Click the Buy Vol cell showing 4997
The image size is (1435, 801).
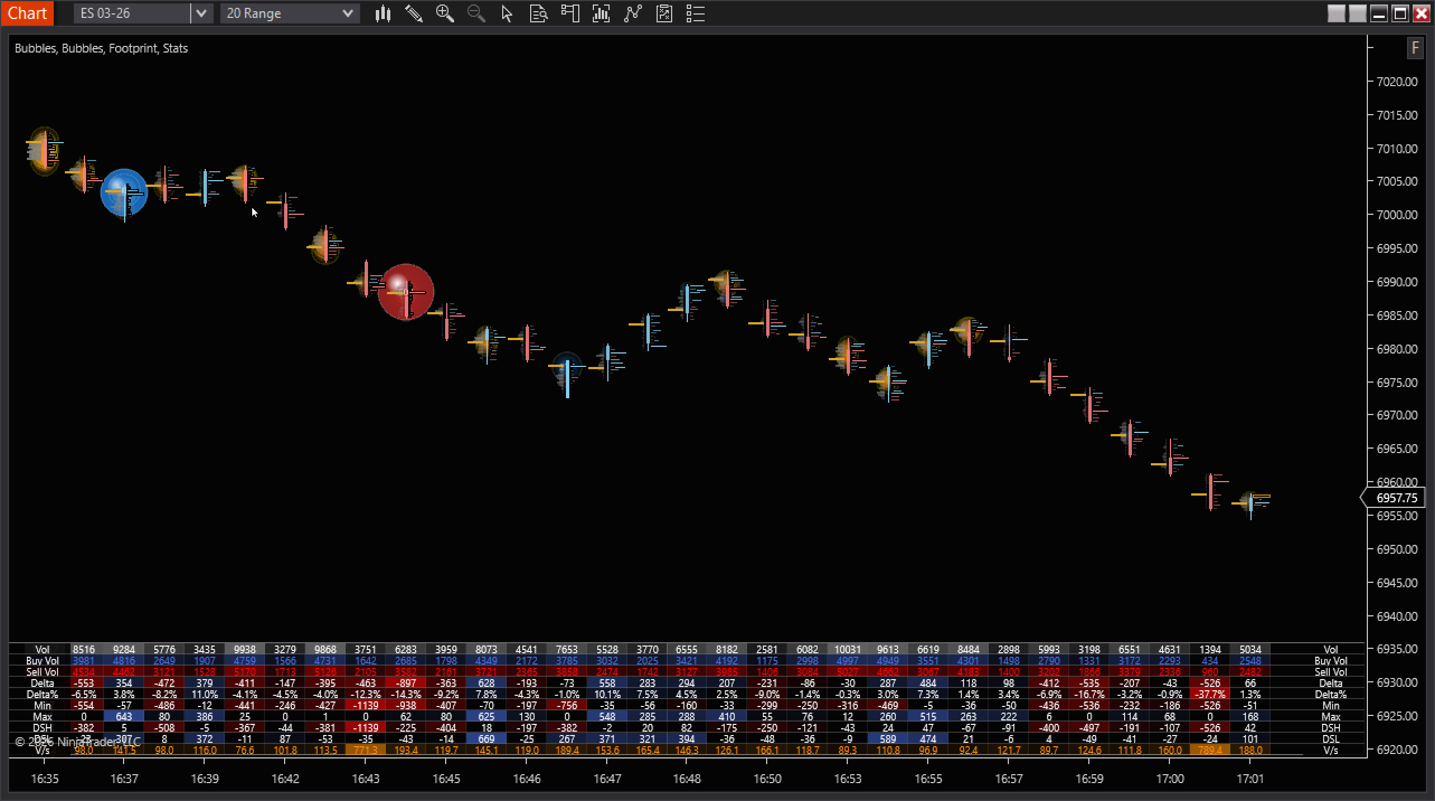(847, 661)
